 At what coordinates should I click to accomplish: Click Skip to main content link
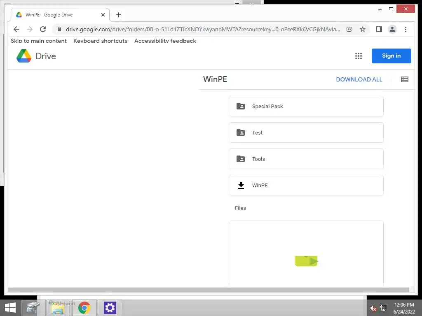38,41
